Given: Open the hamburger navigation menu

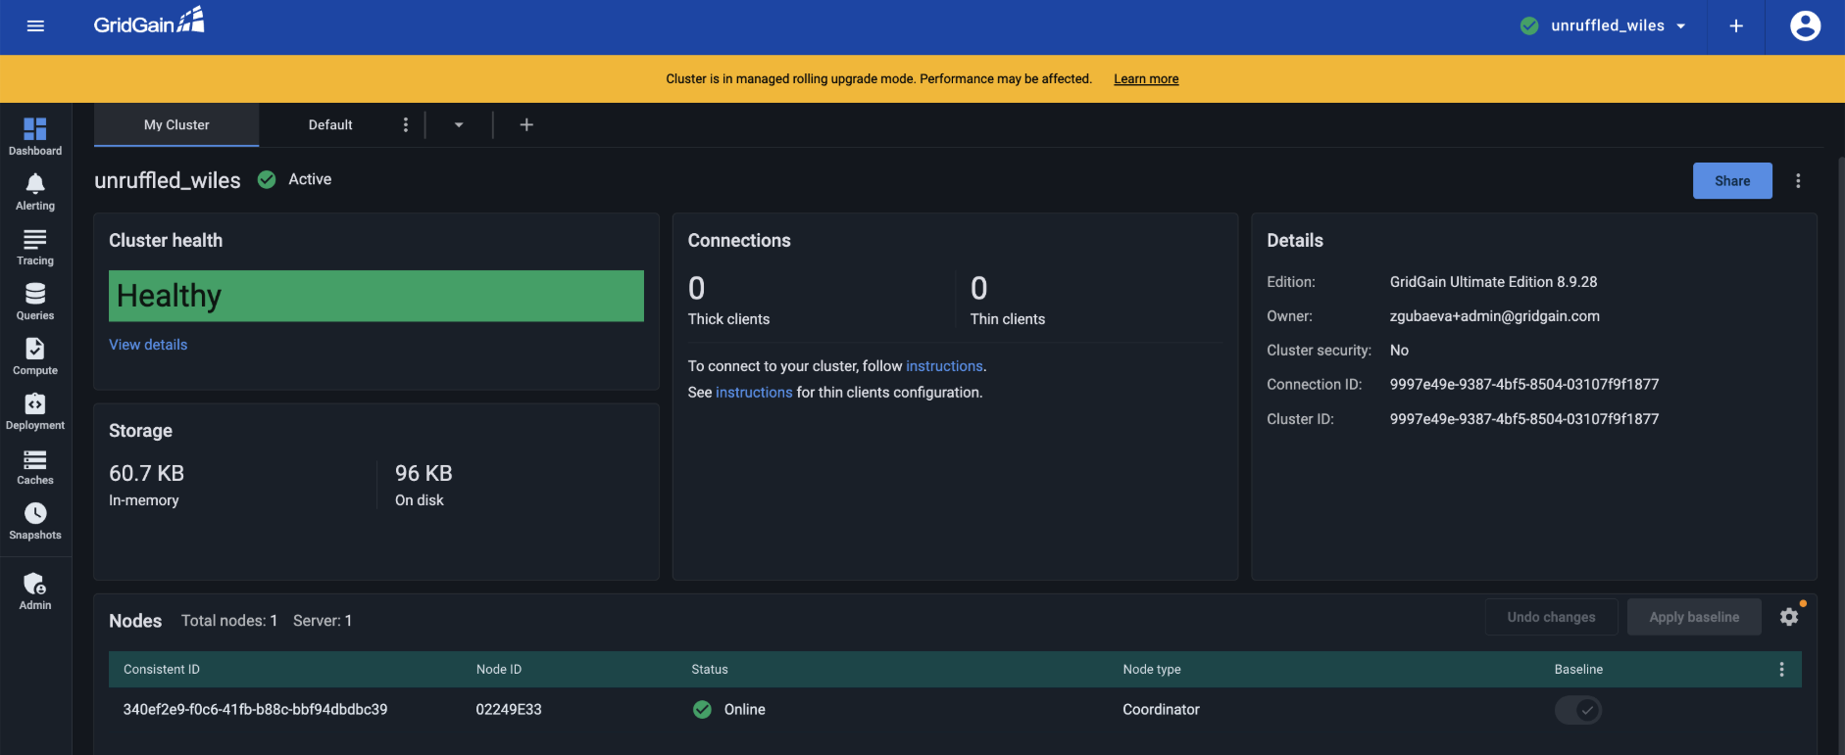Looking at the screenshot, I should click(x=36, y=26).
